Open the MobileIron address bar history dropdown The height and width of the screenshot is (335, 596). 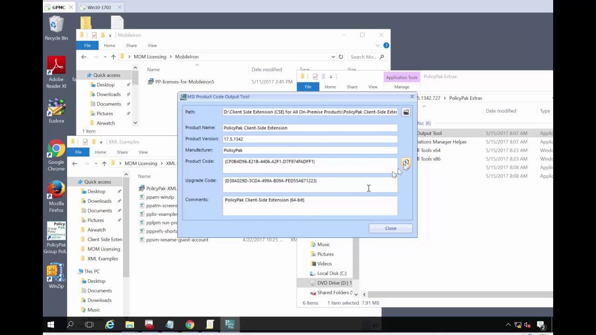pyautogui.click(x=333, y=57)
